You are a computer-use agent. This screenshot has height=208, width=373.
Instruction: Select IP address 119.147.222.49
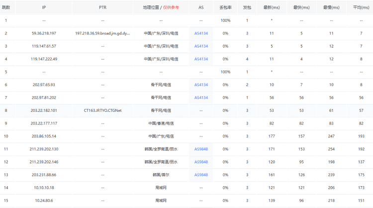(44, 59)
